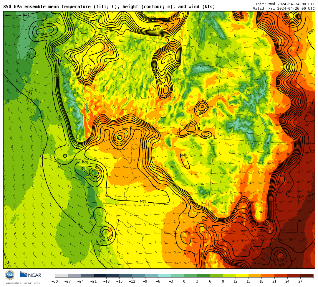Click the 1350 height contour label
The height and width of the screenshot is (287, 318).
(x=310, y=111)
